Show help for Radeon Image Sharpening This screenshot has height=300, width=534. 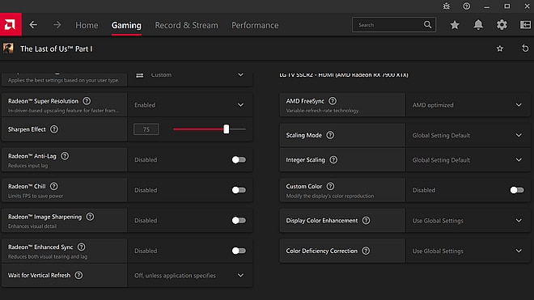pos(90,217)
